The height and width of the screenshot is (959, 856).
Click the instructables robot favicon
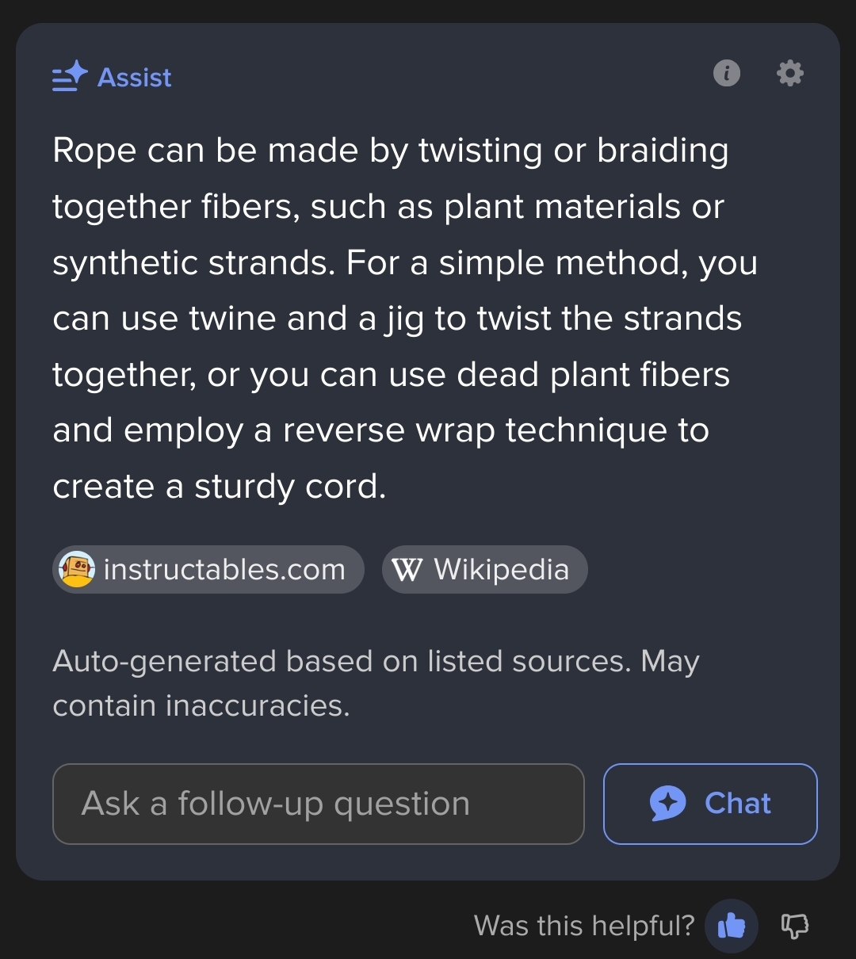(x=77, y=570)
